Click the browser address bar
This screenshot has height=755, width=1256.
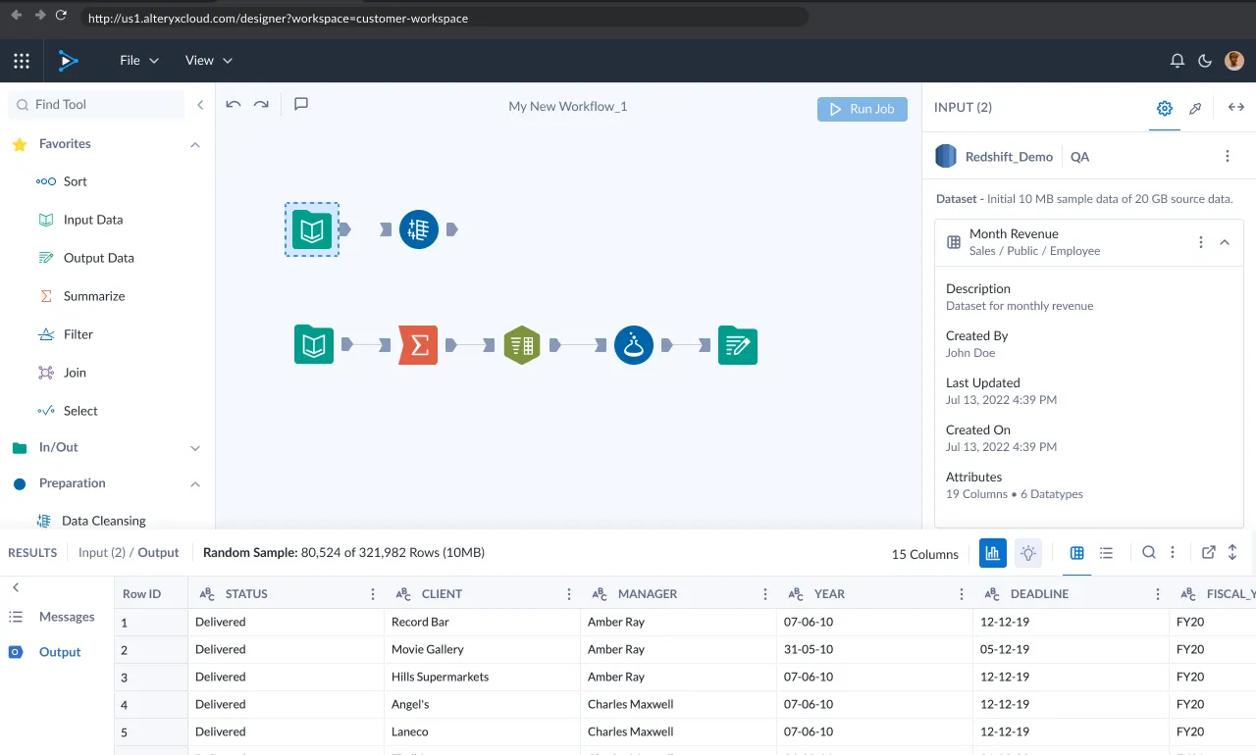[445, 18]
